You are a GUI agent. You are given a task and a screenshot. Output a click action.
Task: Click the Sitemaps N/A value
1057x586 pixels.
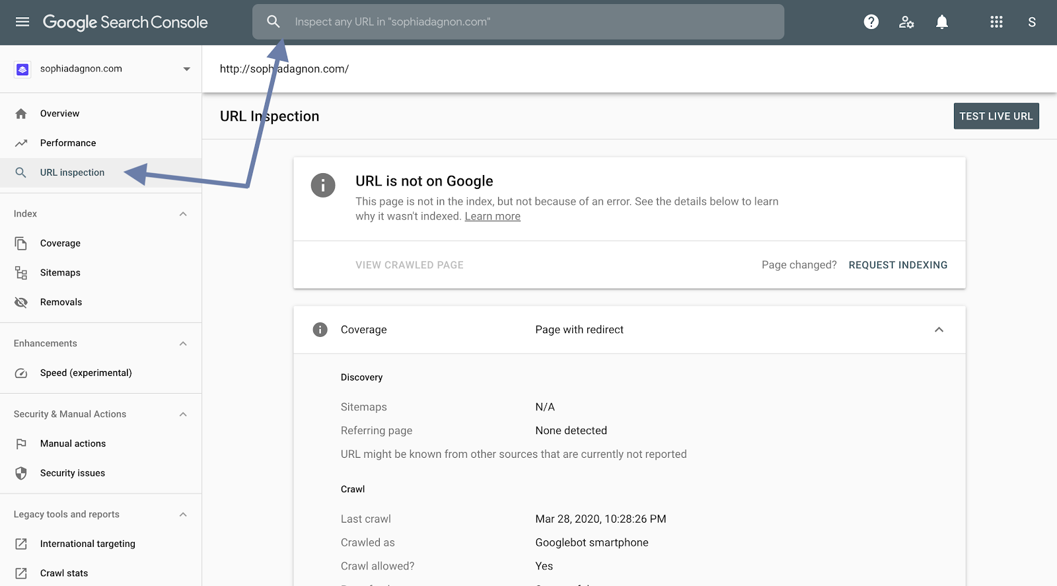click(545, 407)
